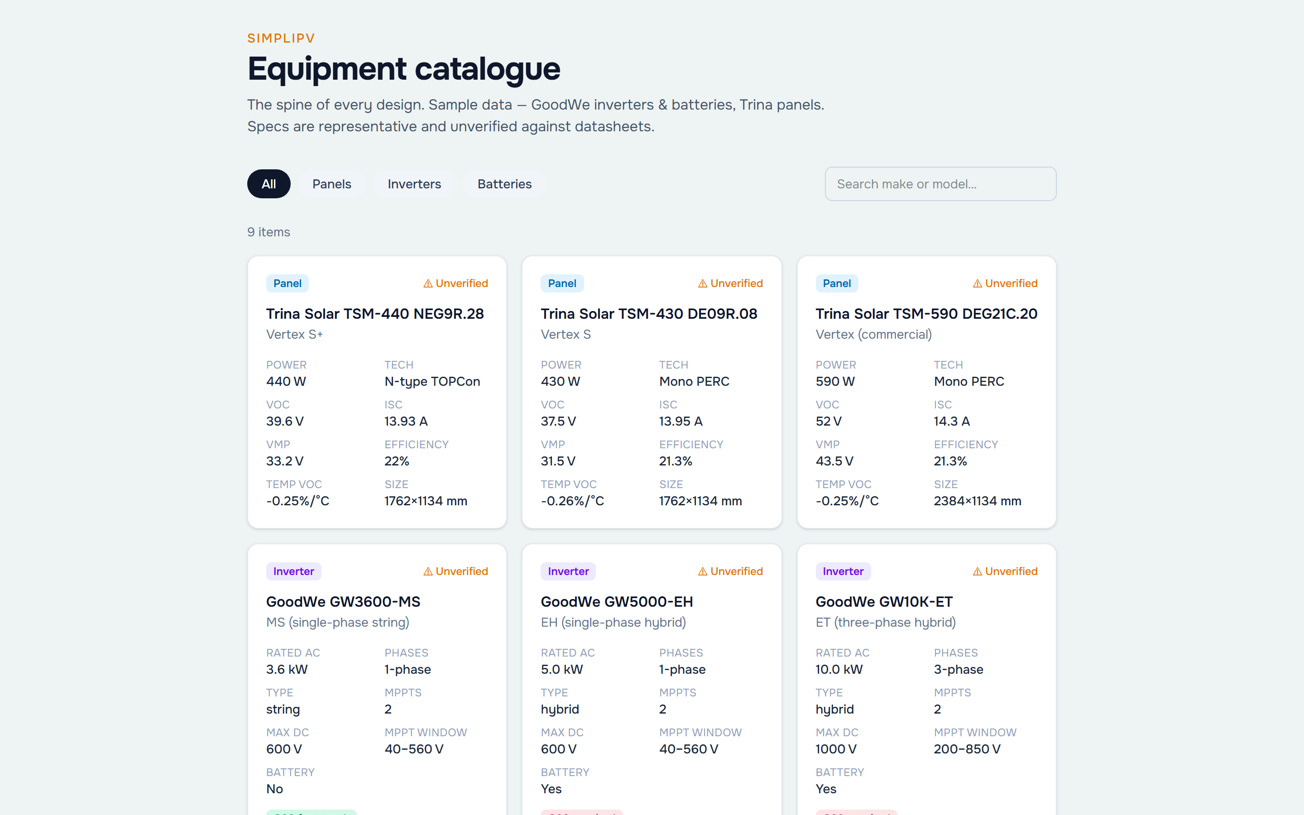1304x815 pixels.
Task: Click the 13.95 A ISC value
Action: point(681,422)
